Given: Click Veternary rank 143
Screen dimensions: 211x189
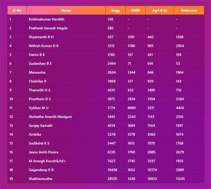Looking at the screenshot, I should point(179,81).
